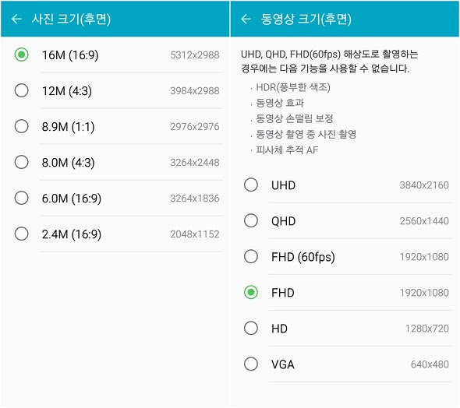Select UHD video resolution radio button
Image resolution: width=460 pixels, height=408 pixels.
coord(251,185)
